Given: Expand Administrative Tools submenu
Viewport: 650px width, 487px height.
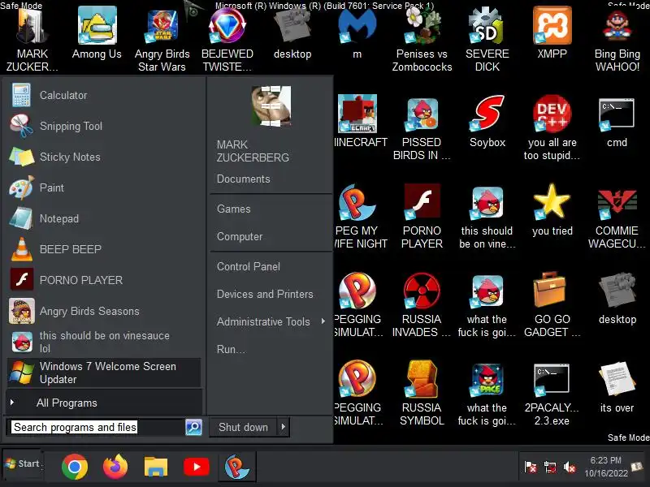Looking at the screenshot, I should click(x=271, y=321).
